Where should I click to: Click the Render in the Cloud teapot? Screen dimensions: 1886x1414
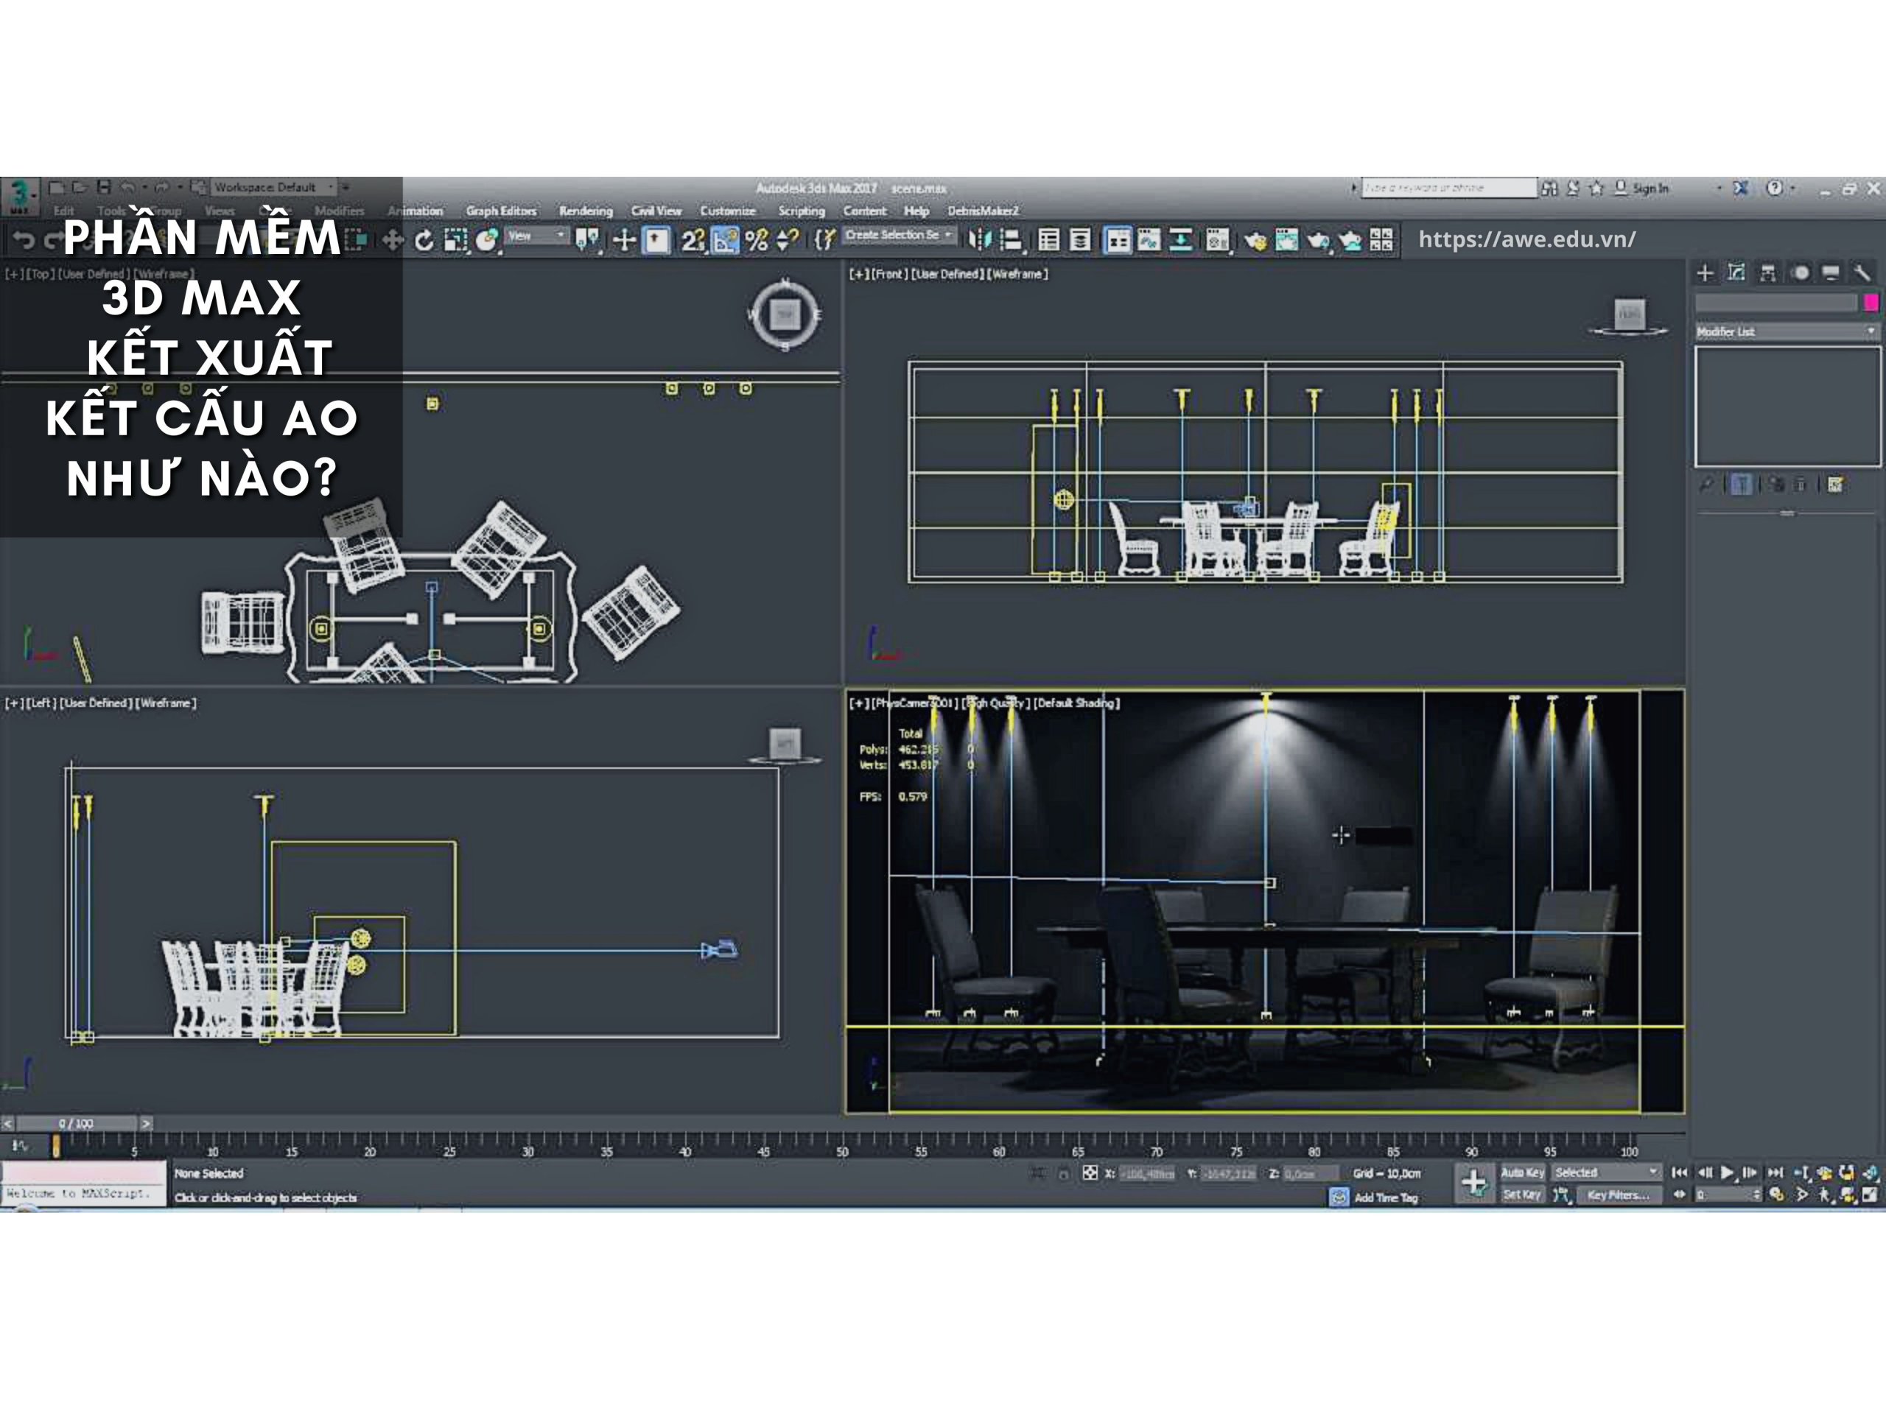click(1350, 240)
